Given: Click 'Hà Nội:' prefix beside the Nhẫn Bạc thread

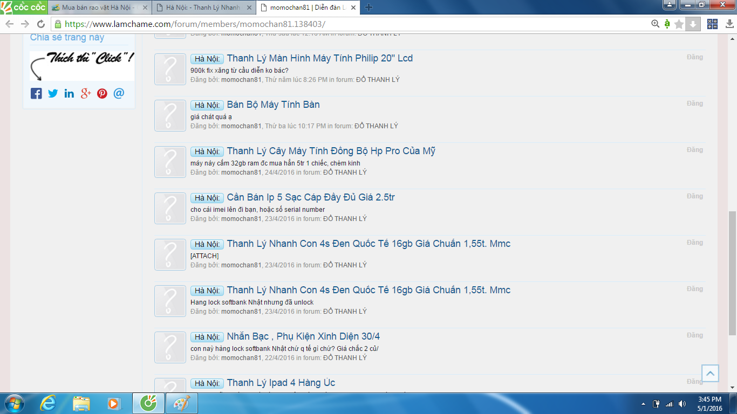Looking at the screenshot, I should [207, 337].
